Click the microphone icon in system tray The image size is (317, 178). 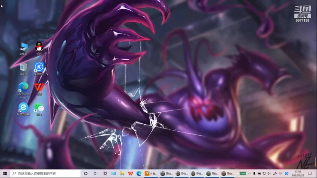[254, 174]
